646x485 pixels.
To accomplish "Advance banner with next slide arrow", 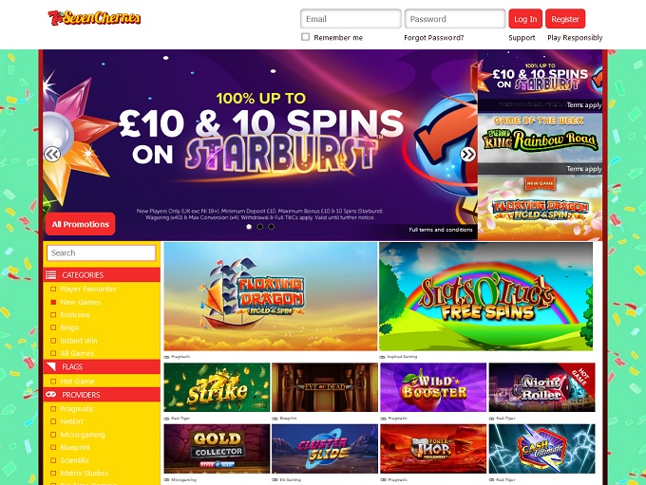I will click(x=468, y=155).
